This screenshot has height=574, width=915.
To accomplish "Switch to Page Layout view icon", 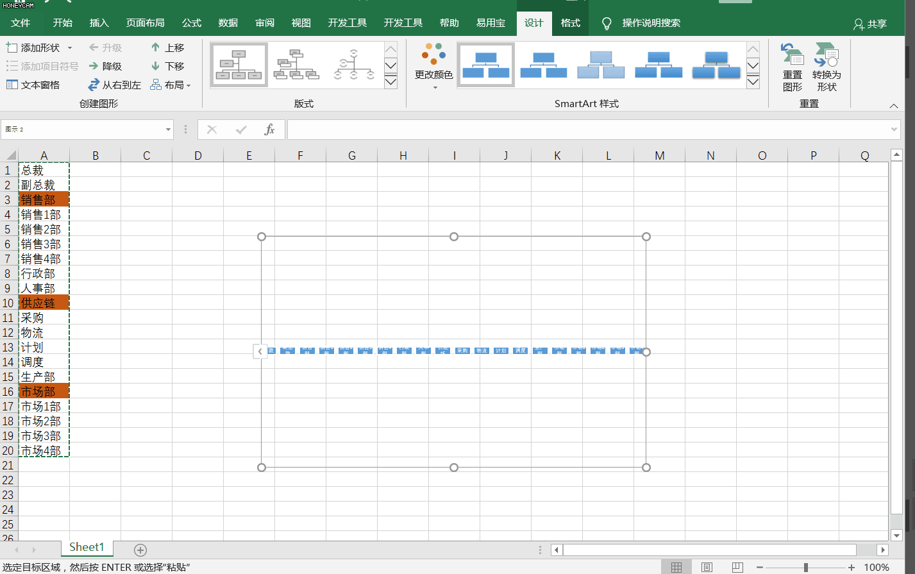I will pyautogui.click(x=707, y=567).
